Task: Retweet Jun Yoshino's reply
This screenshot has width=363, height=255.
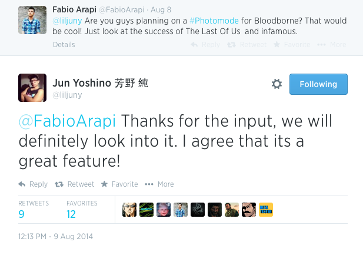Action: [74, 184]
